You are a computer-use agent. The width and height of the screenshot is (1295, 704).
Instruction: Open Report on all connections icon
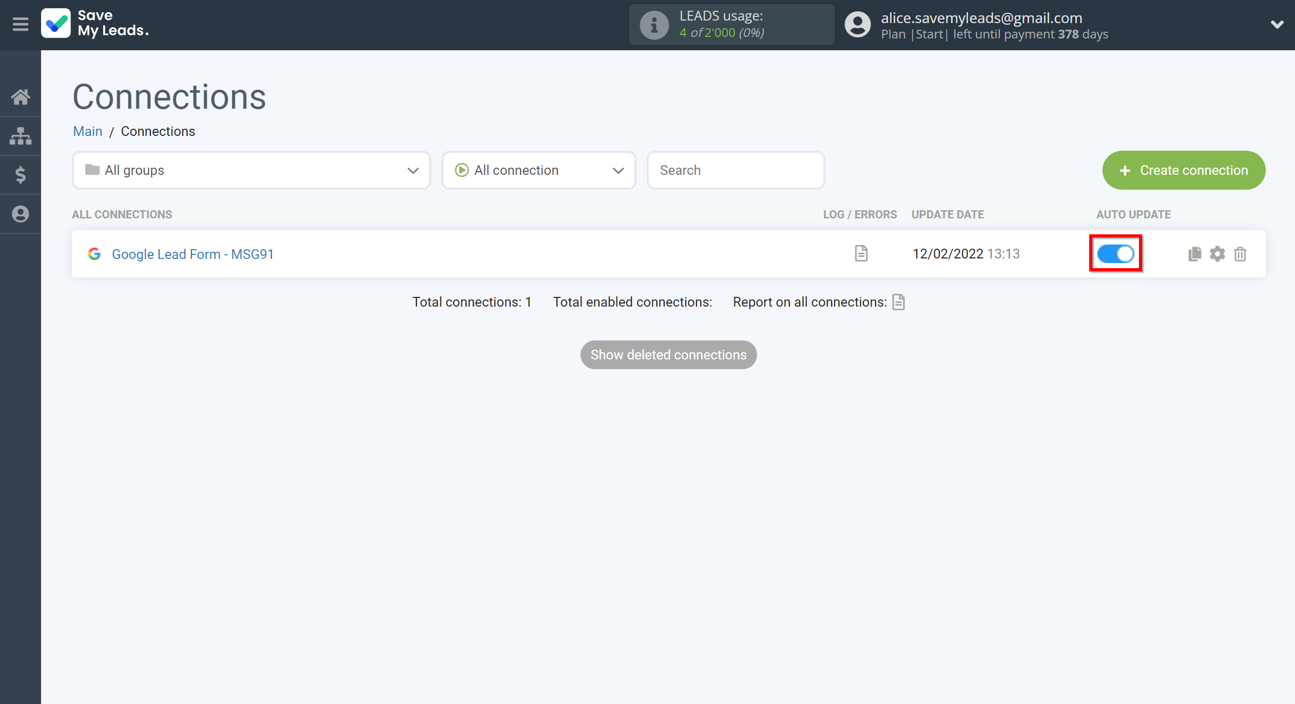click(899, 301)
